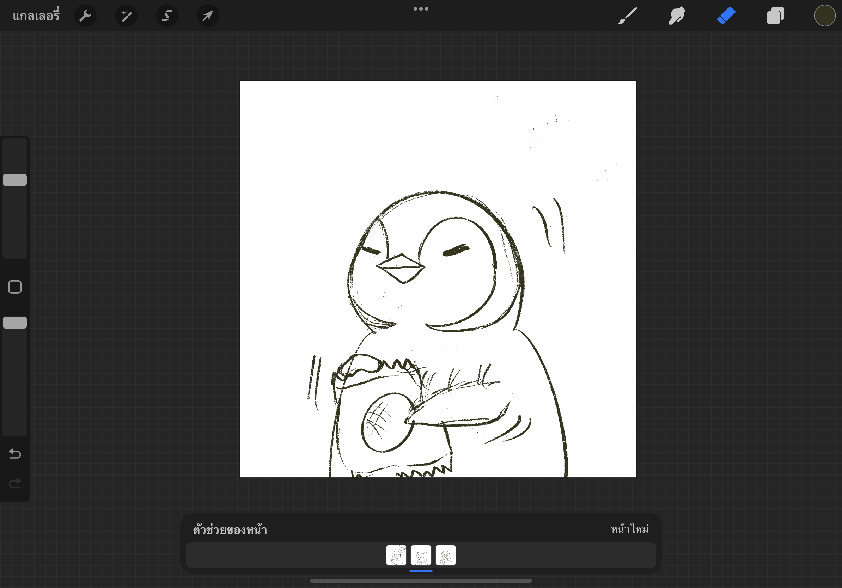Activate the Selection tool
The width and height of the screenshot is (842, 588).
click(167, 16)
